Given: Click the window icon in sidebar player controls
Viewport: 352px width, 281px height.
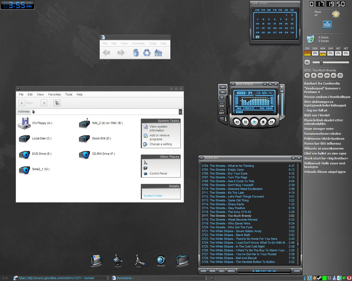Looking at the screenshot, I should point(340,75).
